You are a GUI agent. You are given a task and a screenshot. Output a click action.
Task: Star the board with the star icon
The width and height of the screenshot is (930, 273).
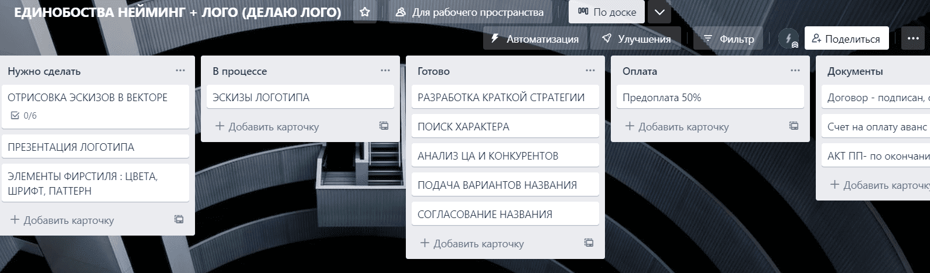[x=365, y=12]
